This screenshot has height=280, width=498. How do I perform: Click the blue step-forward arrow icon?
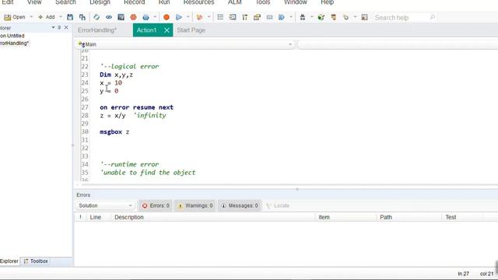coord(282,17)
